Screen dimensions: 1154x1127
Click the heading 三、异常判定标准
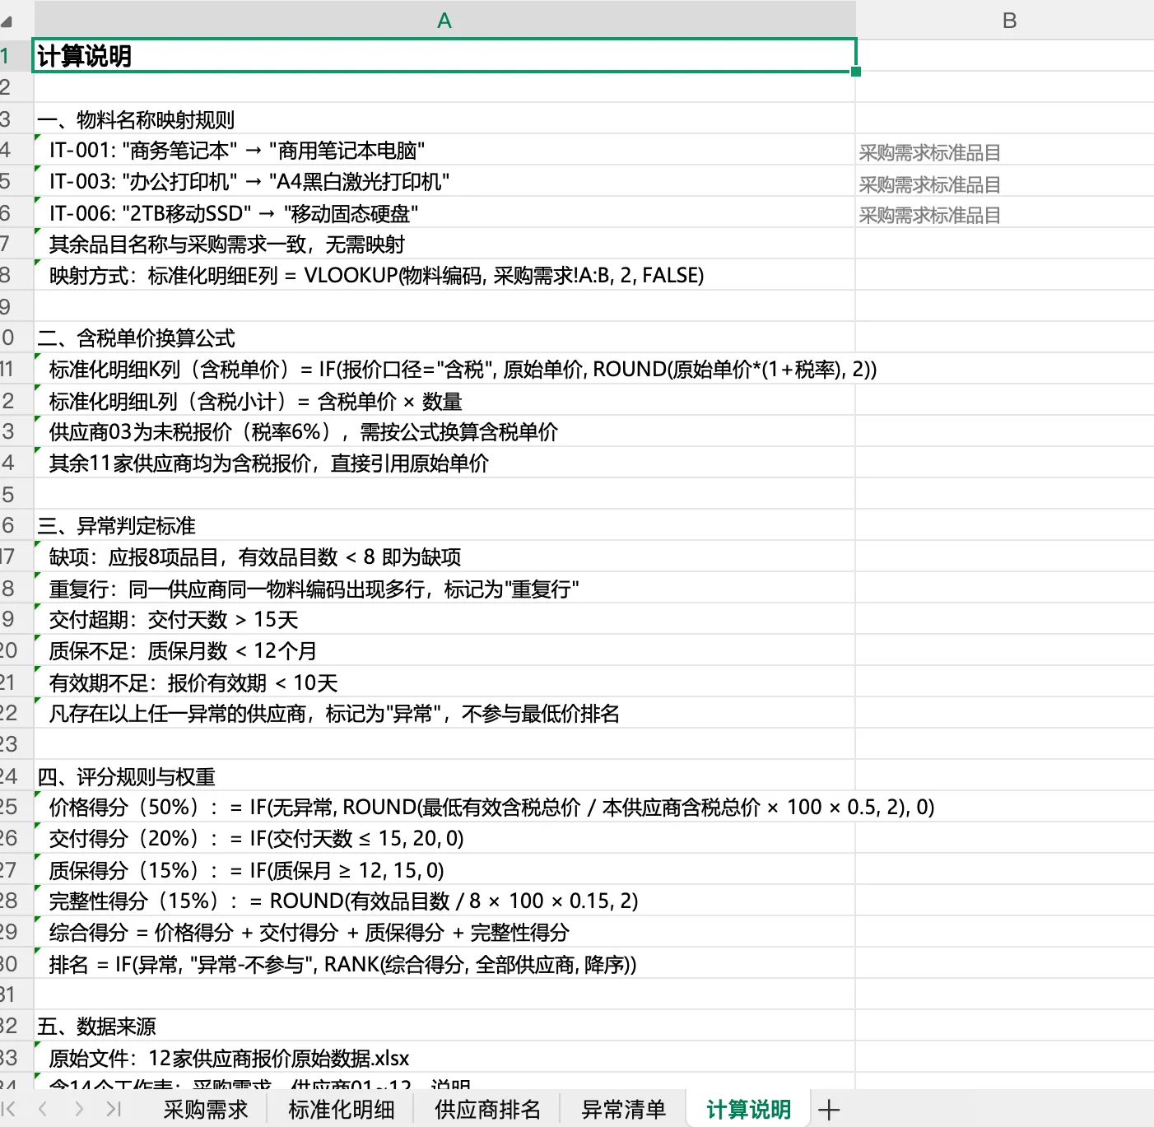444,525
